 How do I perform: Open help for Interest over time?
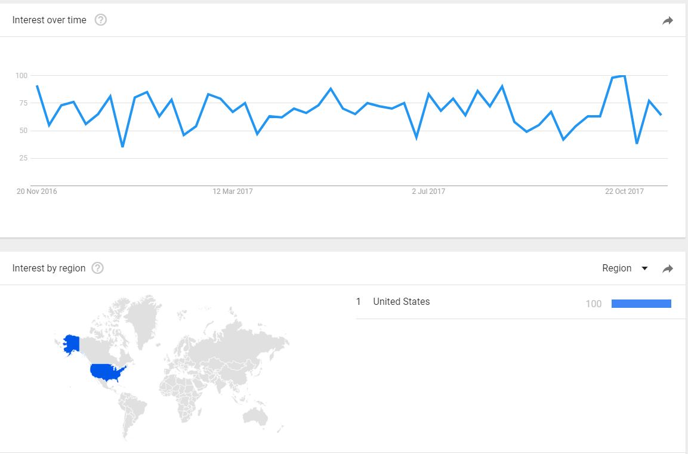100,20
